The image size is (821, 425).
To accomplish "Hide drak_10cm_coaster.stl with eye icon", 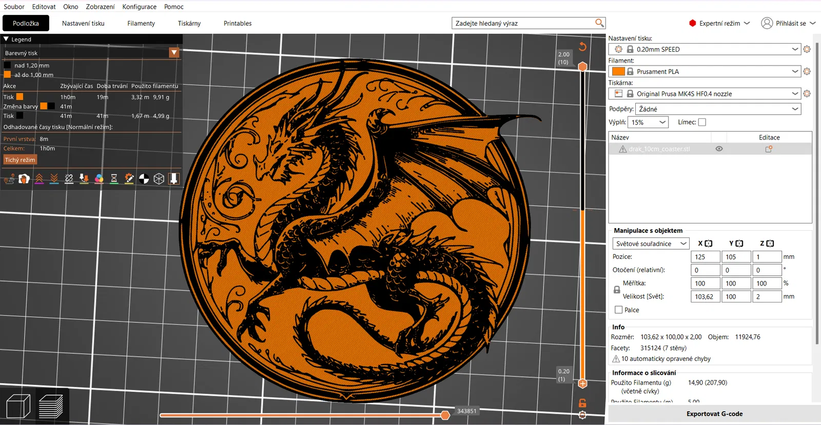I will coord(719,149).
